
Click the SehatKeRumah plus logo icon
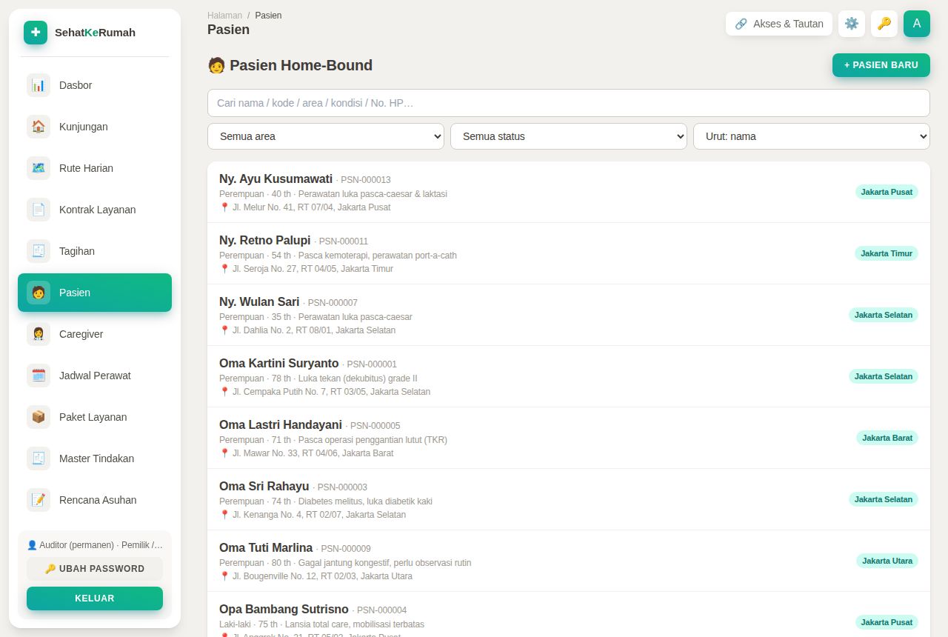click(36, 33)
